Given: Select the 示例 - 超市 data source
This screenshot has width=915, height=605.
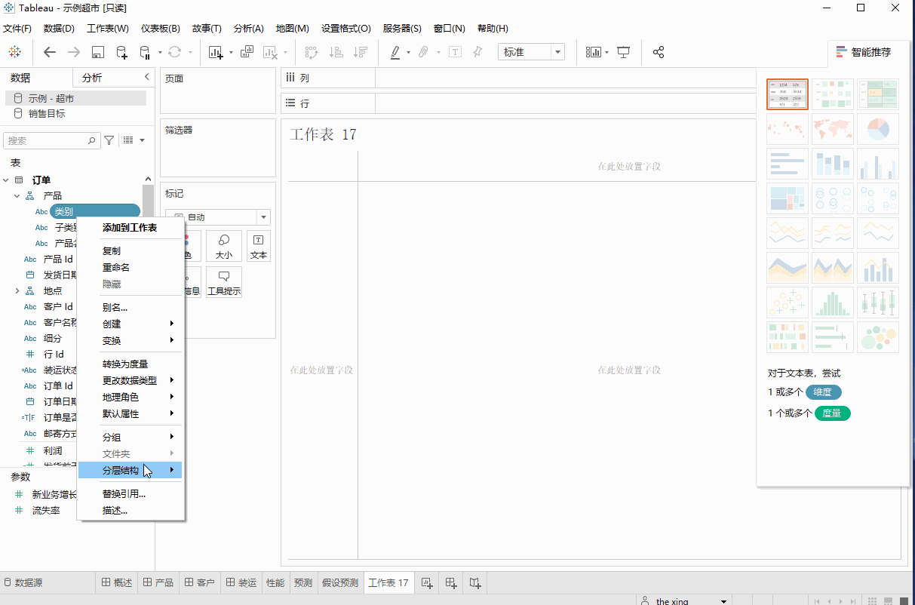Looking at the screenshot, I should (75, 98).
